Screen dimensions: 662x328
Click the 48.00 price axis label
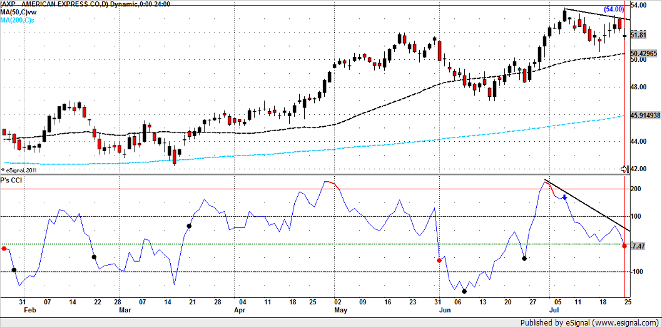[x=638, y=87]
